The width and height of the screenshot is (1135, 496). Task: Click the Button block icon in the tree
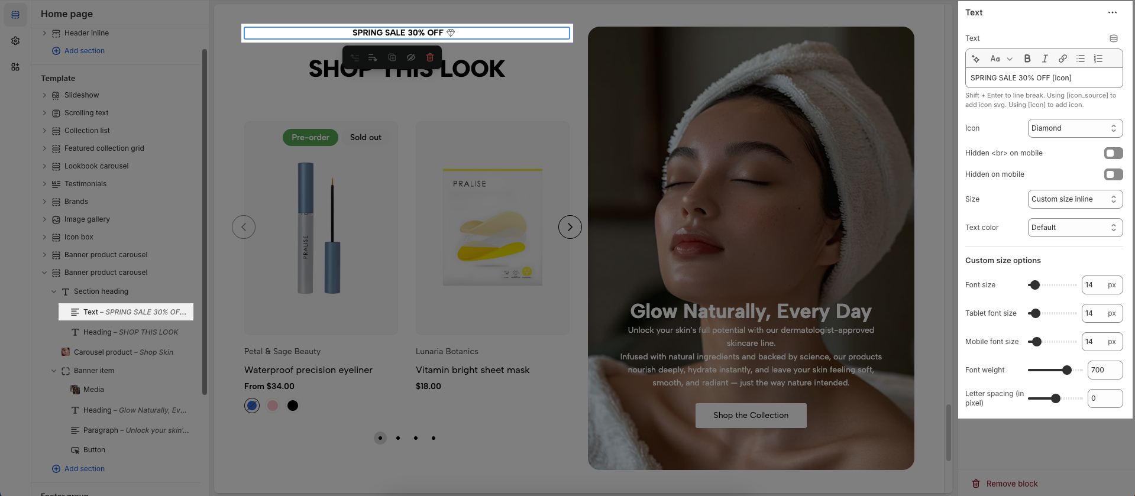tap(75, 450)
